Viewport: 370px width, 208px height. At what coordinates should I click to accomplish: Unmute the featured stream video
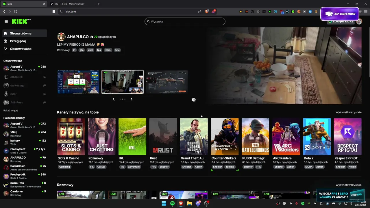(x=193, y=100)
